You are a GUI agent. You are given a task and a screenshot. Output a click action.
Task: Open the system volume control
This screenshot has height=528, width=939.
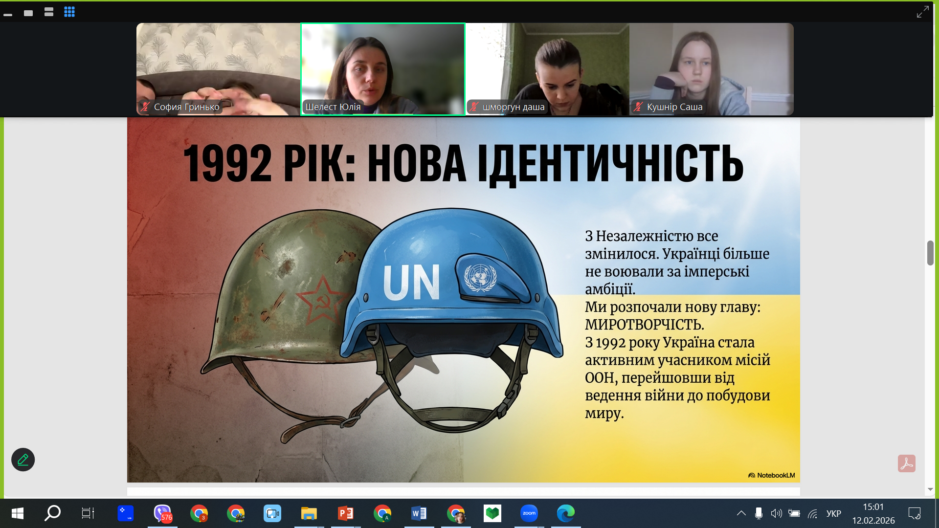776,513
